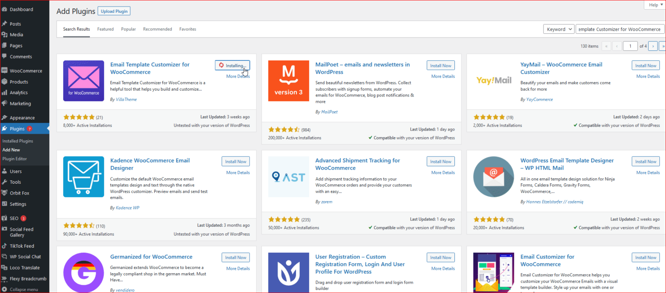Click the Comments bubble icon

4,57
